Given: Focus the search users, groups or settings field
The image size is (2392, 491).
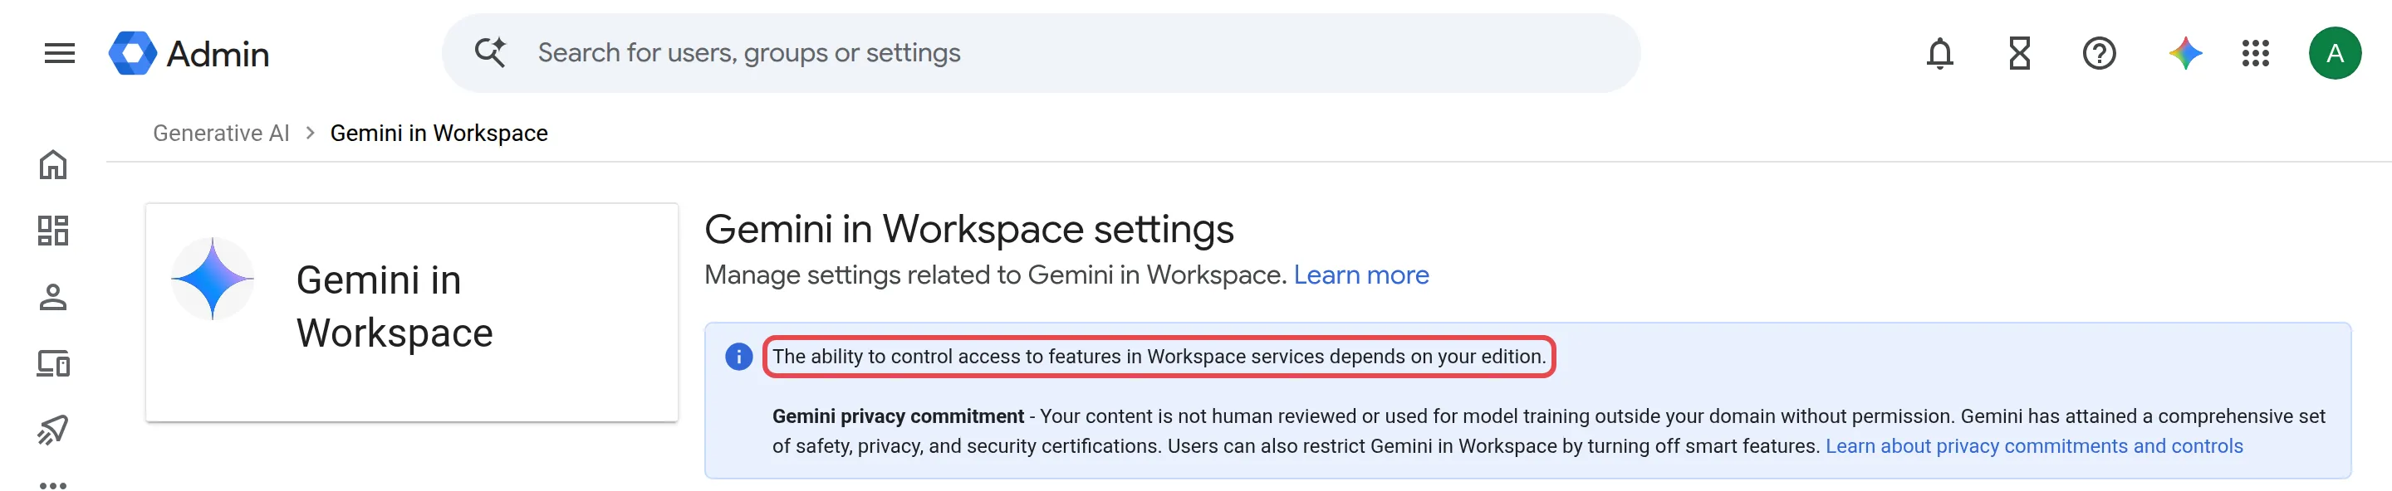Looking at the screenshot, I should 1041,53.
